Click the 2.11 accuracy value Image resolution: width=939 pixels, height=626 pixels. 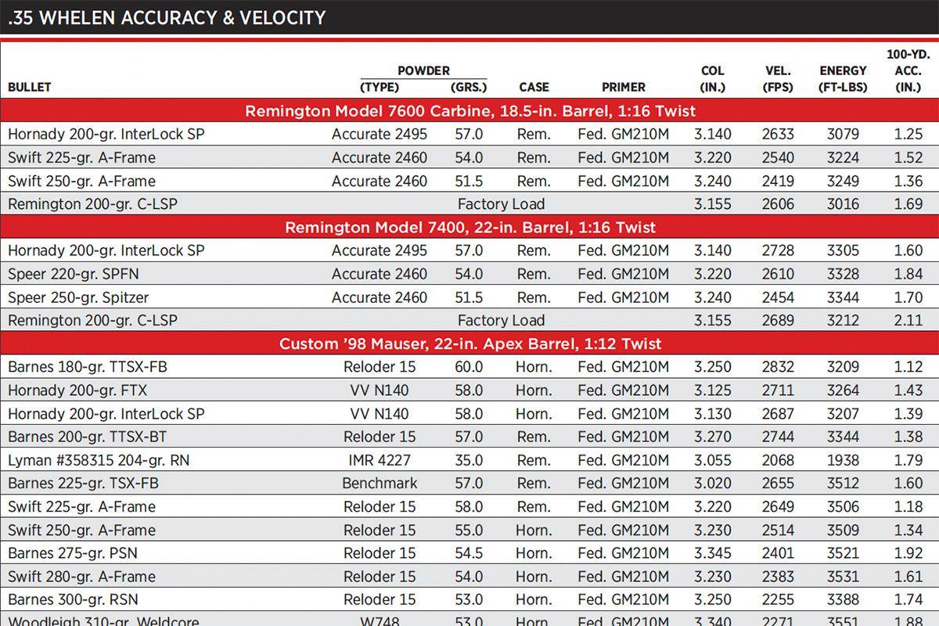click(x=908, y=320)
